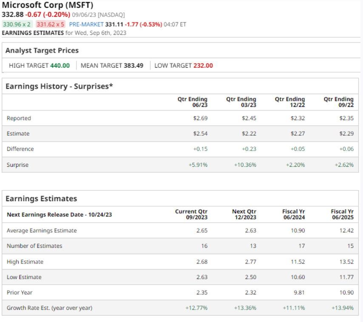The image size is (363, 322).
Task: Click the Earnings Estimates section header
Action: tap(41, 199)
